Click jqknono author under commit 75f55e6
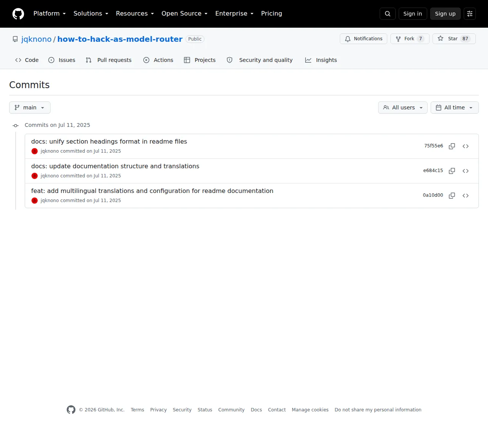Image resolution: width=488 pixels, height=430 pixels. click(50, 151)
